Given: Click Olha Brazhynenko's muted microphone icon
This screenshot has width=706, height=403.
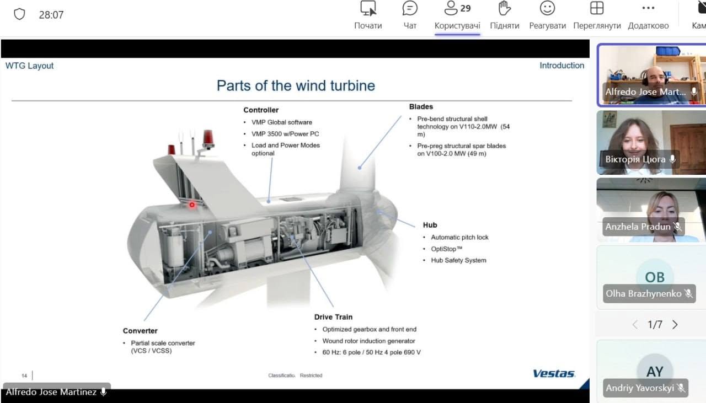Looking at the screenshot, I should click(x=688, y=294).
